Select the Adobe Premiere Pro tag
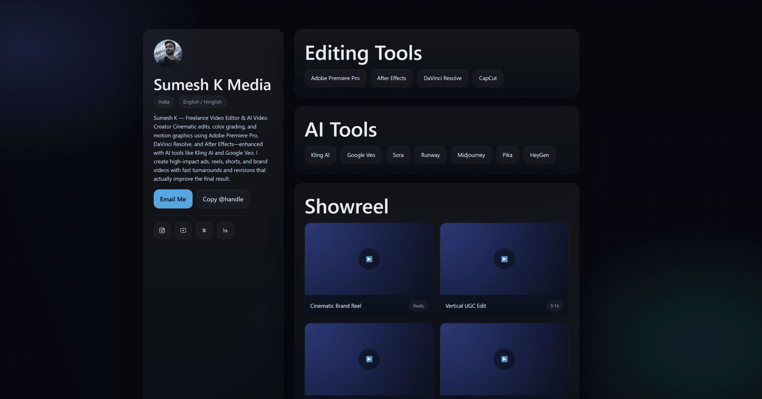 (335, 78)
